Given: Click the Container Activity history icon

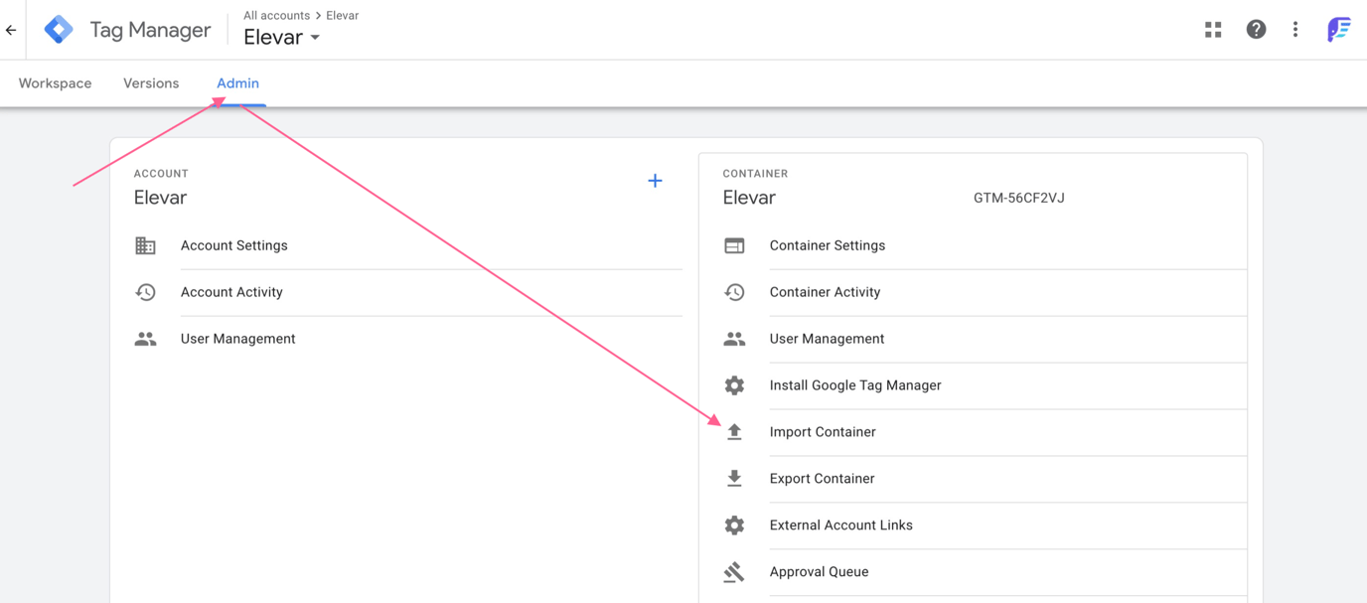Looking at the screenshot, I should 734,292.
